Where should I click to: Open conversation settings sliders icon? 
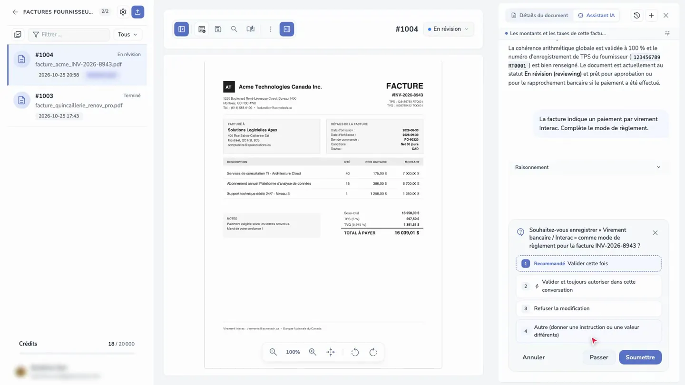667,33
